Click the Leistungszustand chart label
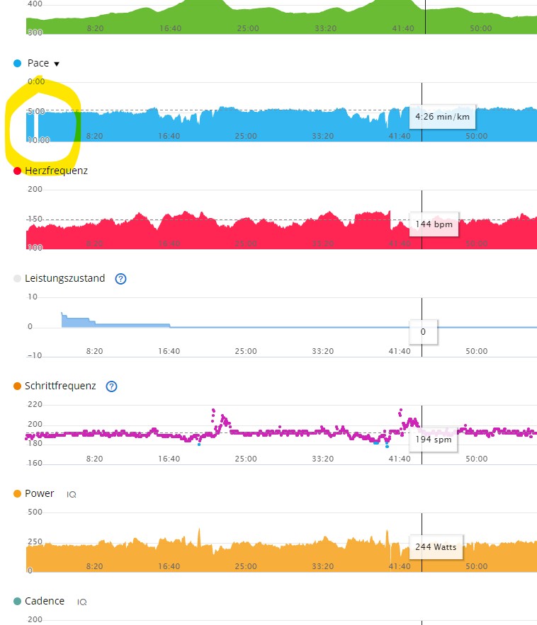 tap(64, 278)
